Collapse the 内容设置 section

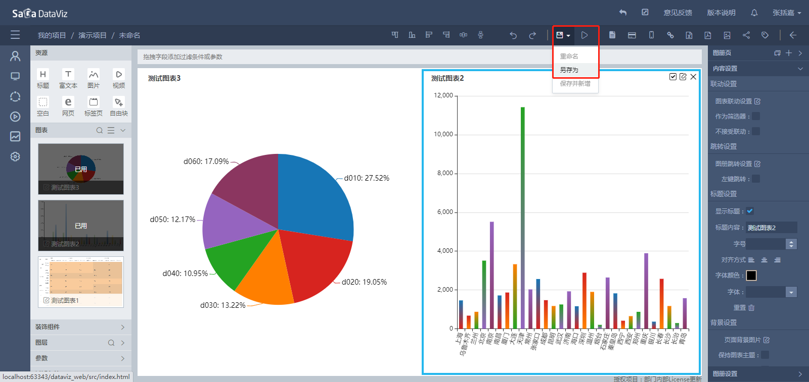(800, 69)
